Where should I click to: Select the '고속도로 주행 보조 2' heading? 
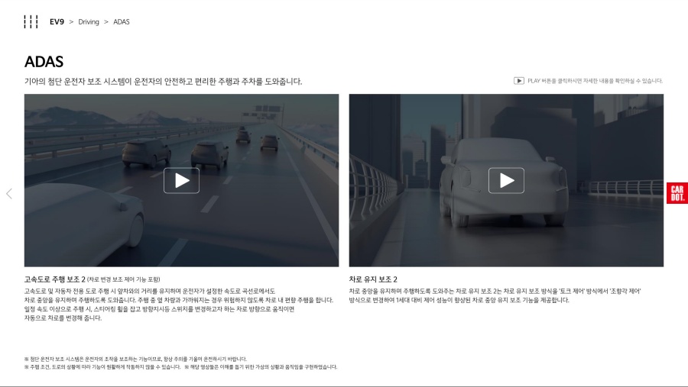click(x=55, y=279)
